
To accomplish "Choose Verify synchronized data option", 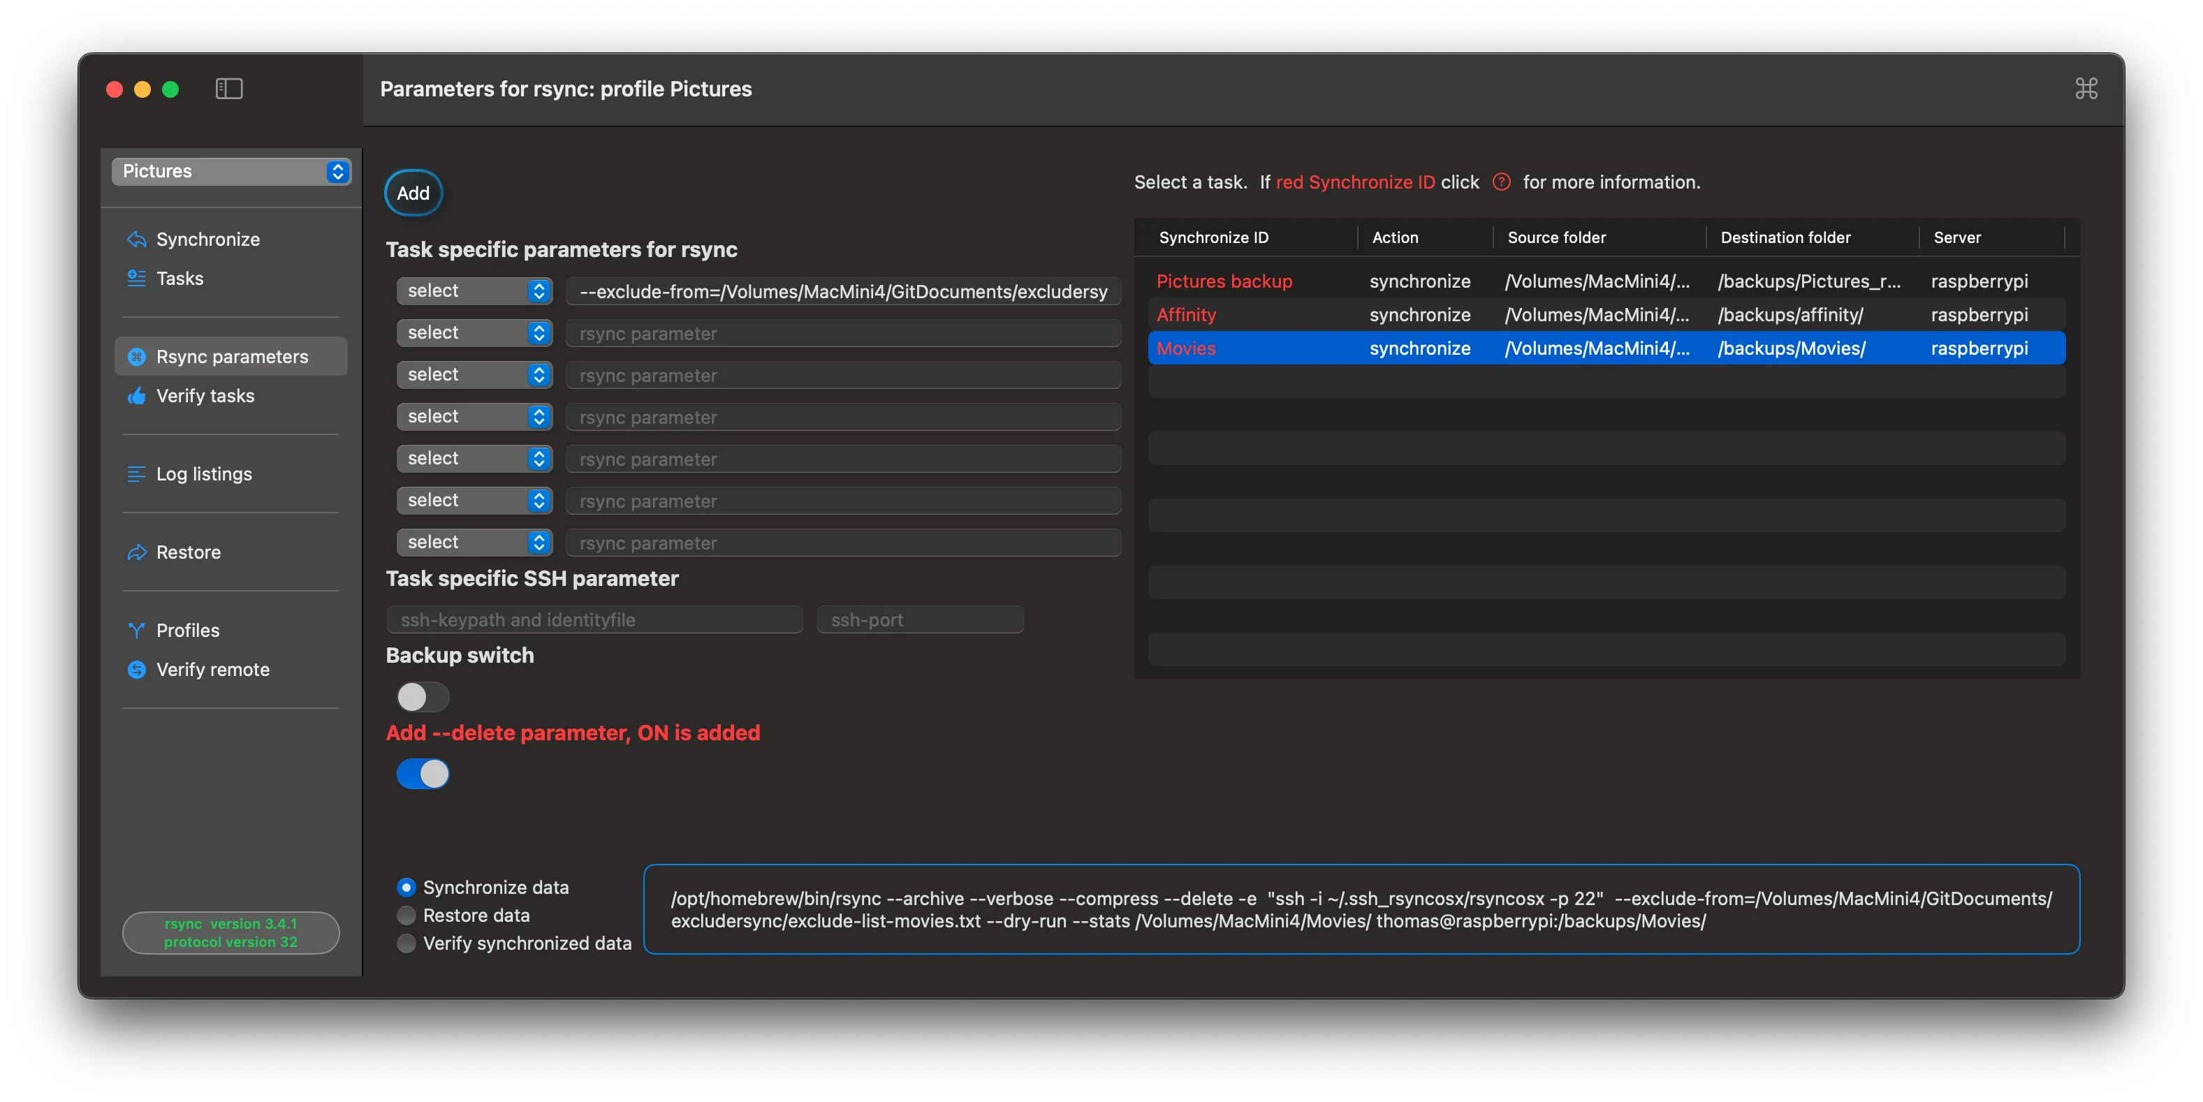I will click(x=407, y=943).
